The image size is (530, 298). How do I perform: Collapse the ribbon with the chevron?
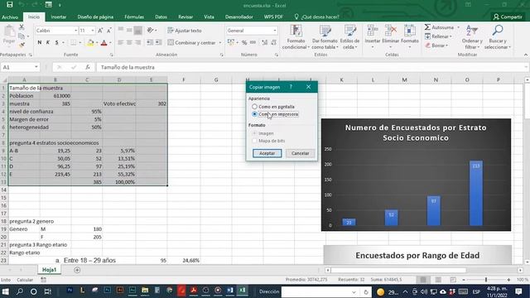point(526,55)
